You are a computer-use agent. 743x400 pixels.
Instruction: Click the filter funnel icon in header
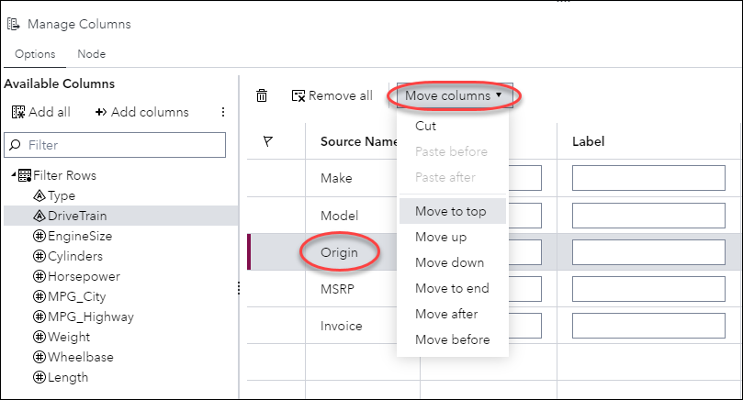tap(268, 141)
